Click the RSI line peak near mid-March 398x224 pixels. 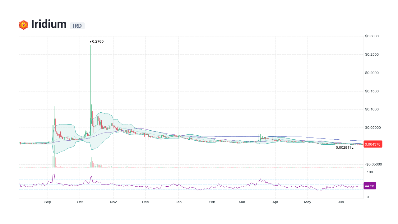(260, 178)
